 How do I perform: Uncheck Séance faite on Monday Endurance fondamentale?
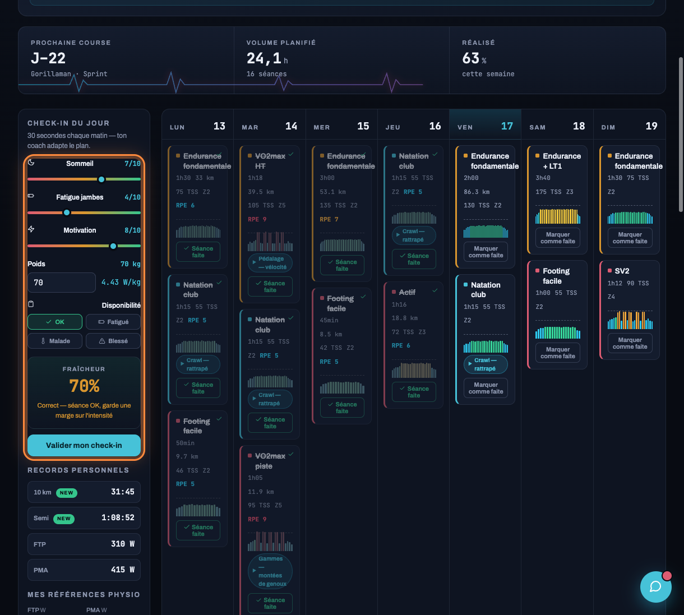click(198, 252)
